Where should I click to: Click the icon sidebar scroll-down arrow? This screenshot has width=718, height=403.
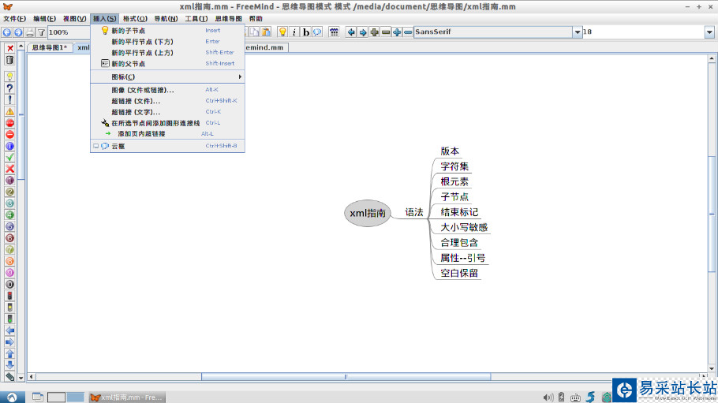pos(21,378)
